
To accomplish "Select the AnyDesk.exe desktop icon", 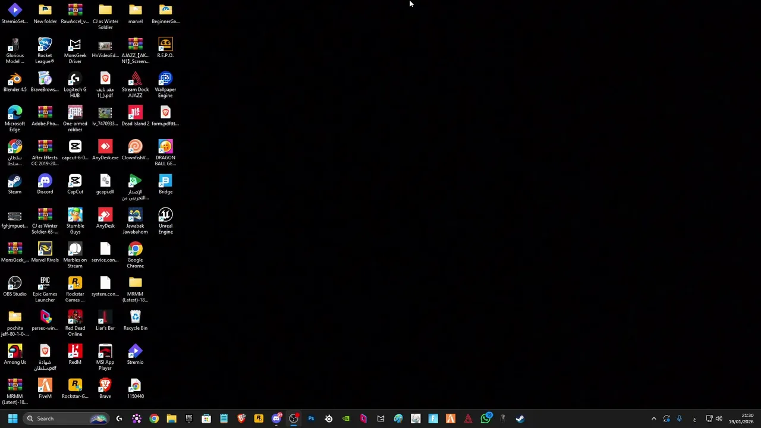I will tap(105, 150).
